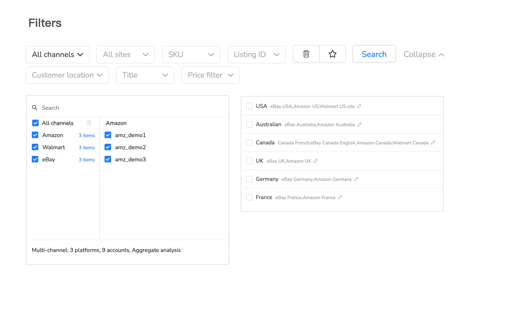Click the edit pencil for the Canada group
Viewport: 517px width, 325px height.
434,143
